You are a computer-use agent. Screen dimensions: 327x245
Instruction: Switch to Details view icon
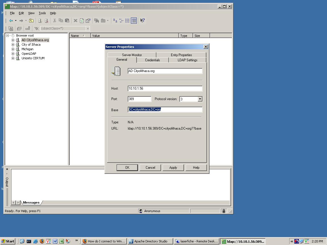[134, 20]
